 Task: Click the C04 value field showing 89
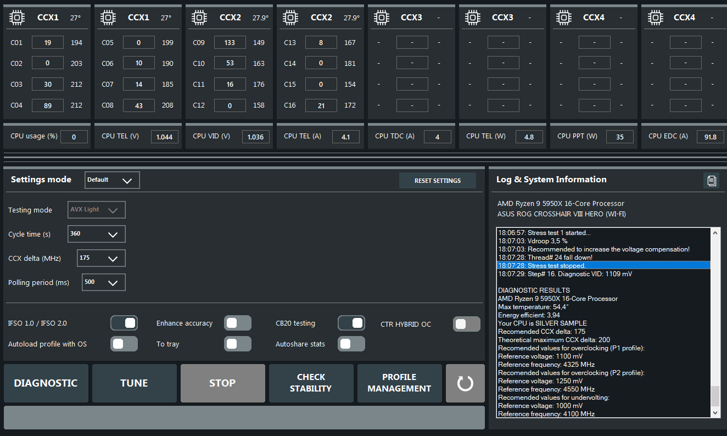pos(48,105)
